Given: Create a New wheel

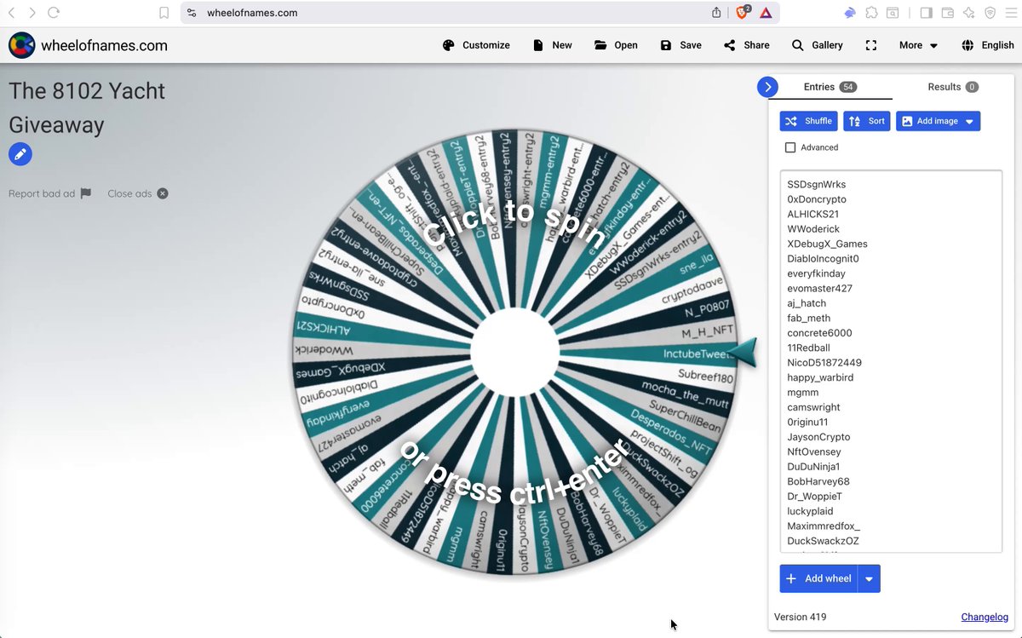Looking at the screenshot, I should pos(552,45).
